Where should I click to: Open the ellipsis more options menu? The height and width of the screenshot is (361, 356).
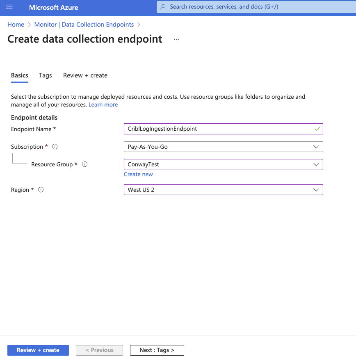[177, 39]
